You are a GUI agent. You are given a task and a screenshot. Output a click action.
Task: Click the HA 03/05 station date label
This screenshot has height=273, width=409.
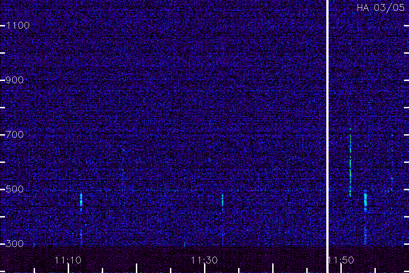click(380, 8)
